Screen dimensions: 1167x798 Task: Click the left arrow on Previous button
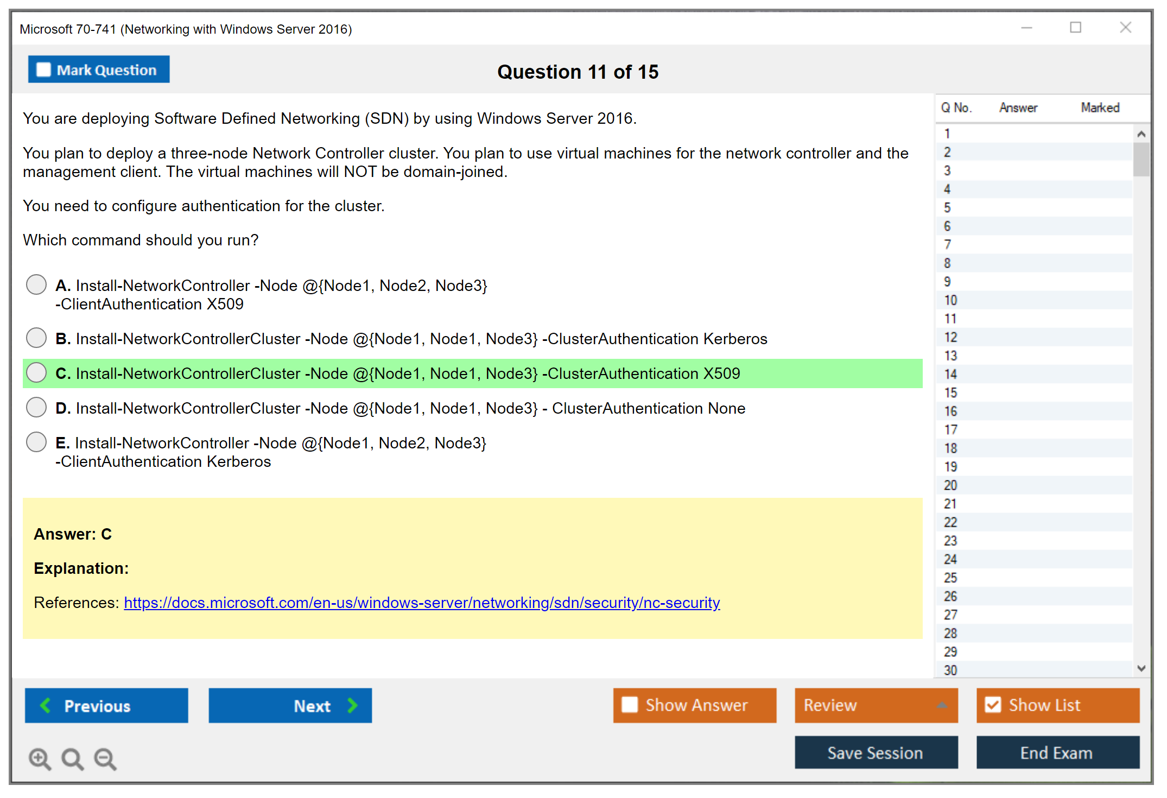click(46, 705)
